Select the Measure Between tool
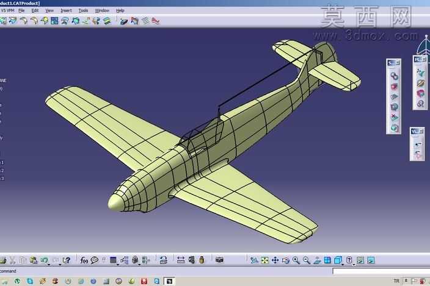The height and width of the screenshot is (286, 430). (x=181, y=260)
